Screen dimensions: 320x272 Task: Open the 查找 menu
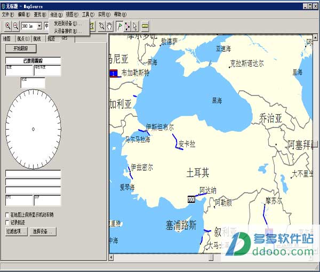(40, 14)
